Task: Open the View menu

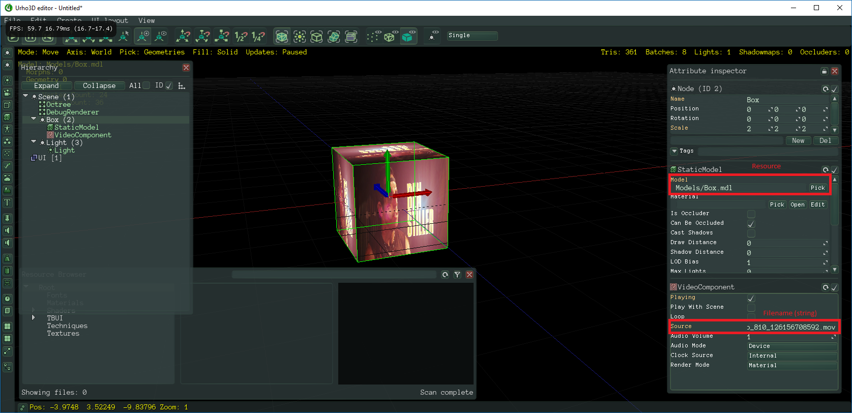Action: [146, 20]
